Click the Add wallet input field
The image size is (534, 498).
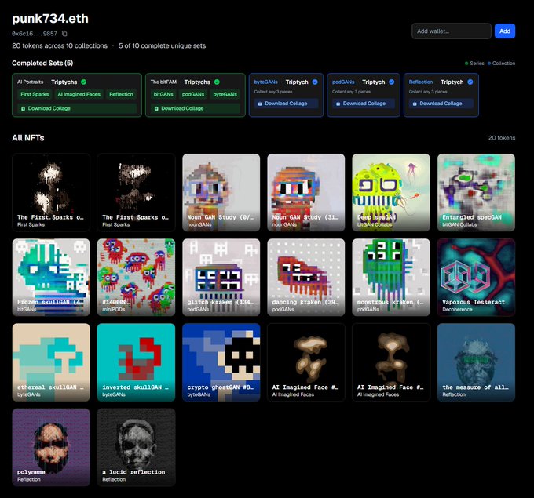[x=452, y=31]
